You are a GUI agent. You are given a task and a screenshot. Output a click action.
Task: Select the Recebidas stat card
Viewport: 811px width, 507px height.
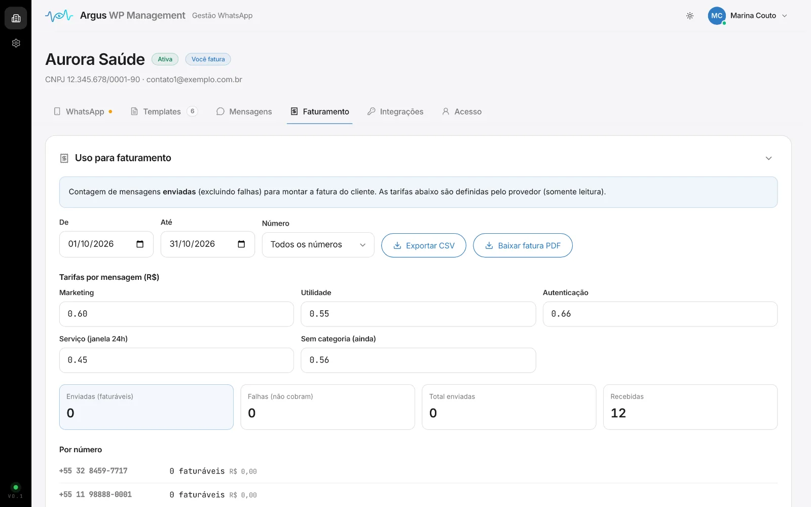[690, 407]
